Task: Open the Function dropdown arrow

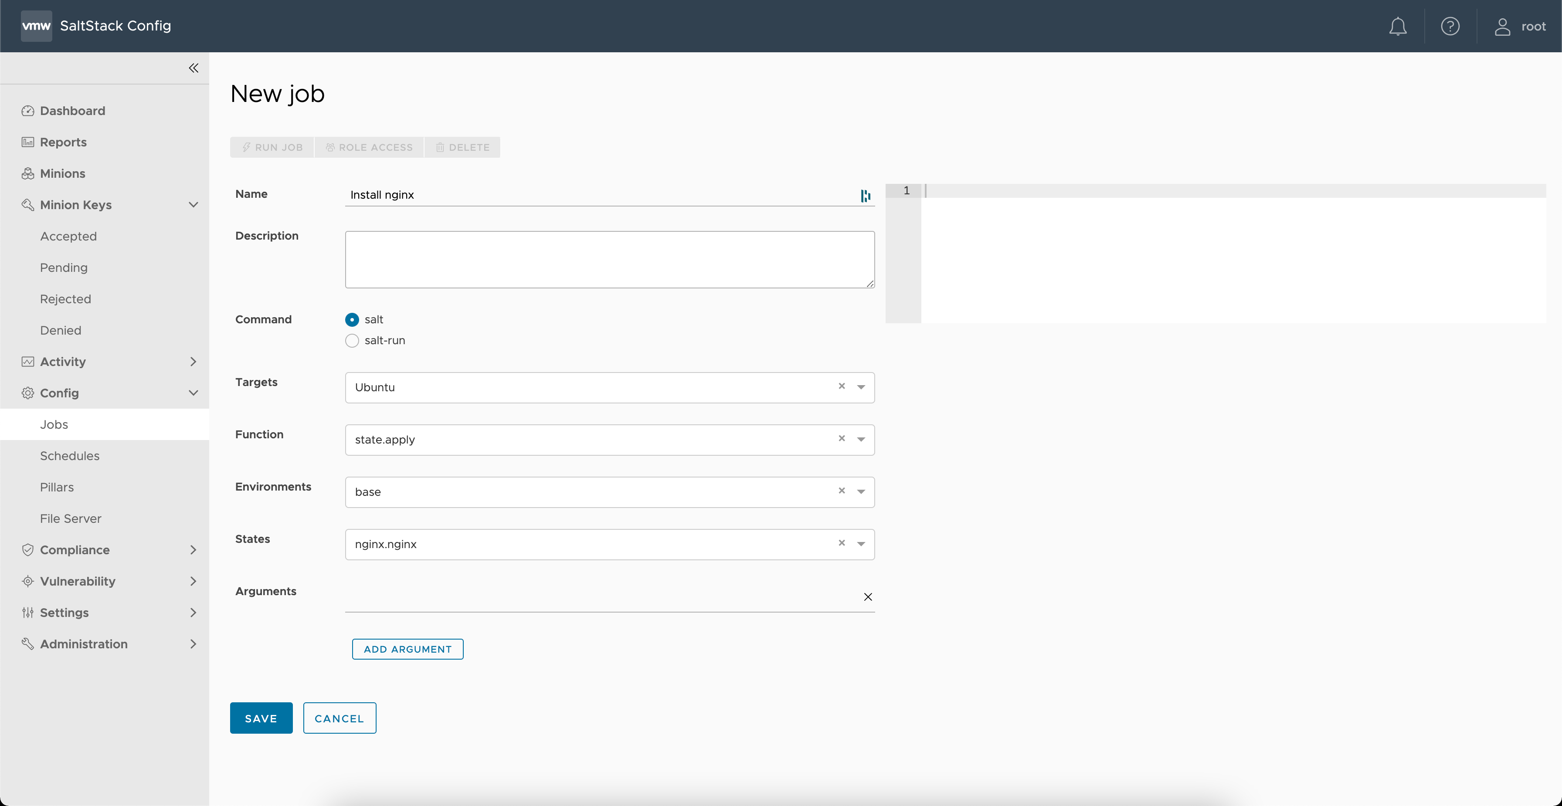Action: 860,439
